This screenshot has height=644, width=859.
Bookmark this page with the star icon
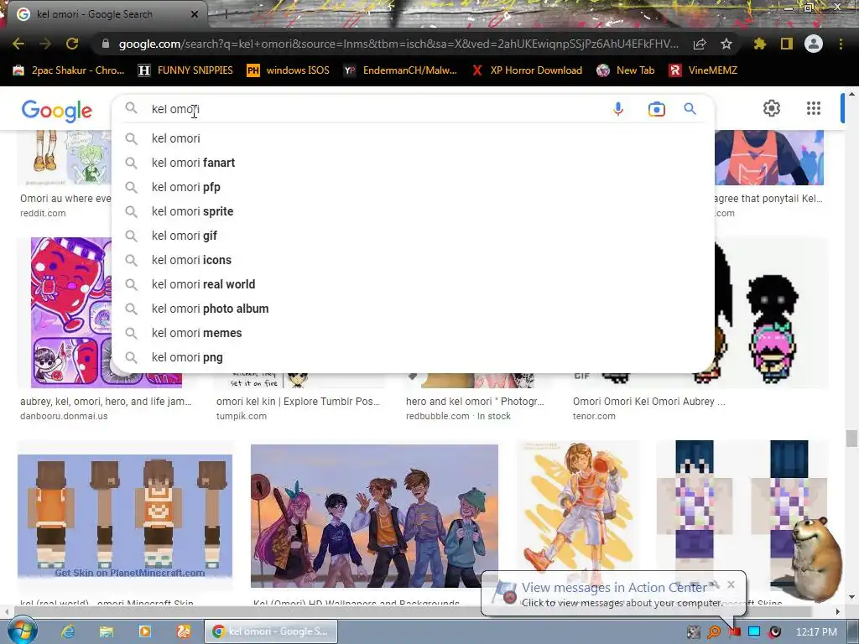[x=726, y=44]
